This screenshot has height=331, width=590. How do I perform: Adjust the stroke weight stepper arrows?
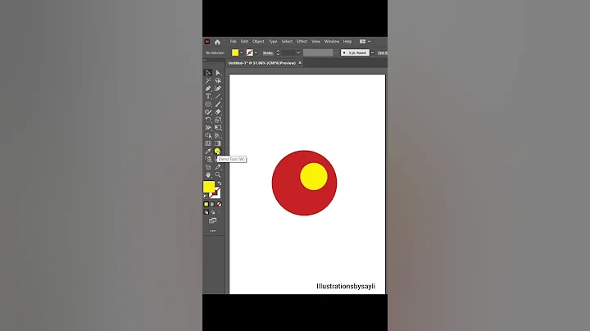pyautogui.click(x=278, y=52)
